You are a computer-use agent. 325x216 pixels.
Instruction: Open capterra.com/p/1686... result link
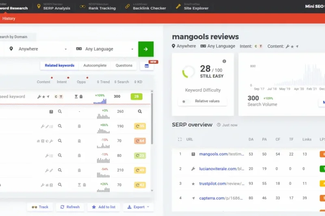pos(221,198)
